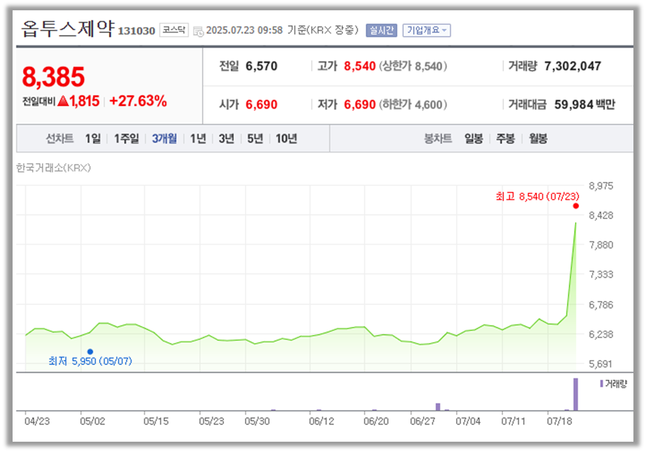Select the 3개월 line chart tab
Screen dimensions: 646x452
click(164, 138)
